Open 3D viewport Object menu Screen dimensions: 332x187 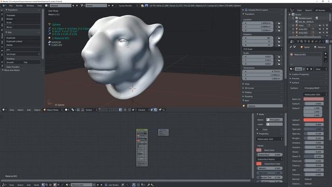37,110
